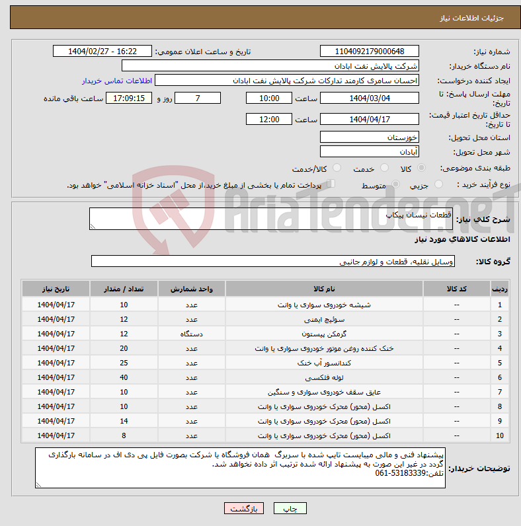The width and height of the screenshot is (521, 526).
Task: Click the بازگشت (back) button
Action: click(244, 509)
